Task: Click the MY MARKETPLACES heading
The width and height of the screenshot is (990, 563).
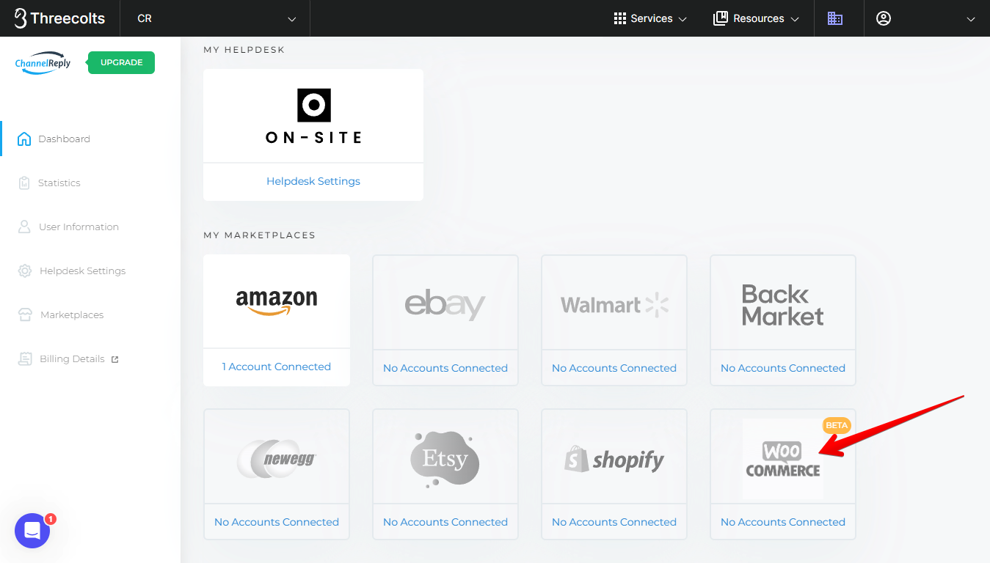Action: [x=259, y=235]
